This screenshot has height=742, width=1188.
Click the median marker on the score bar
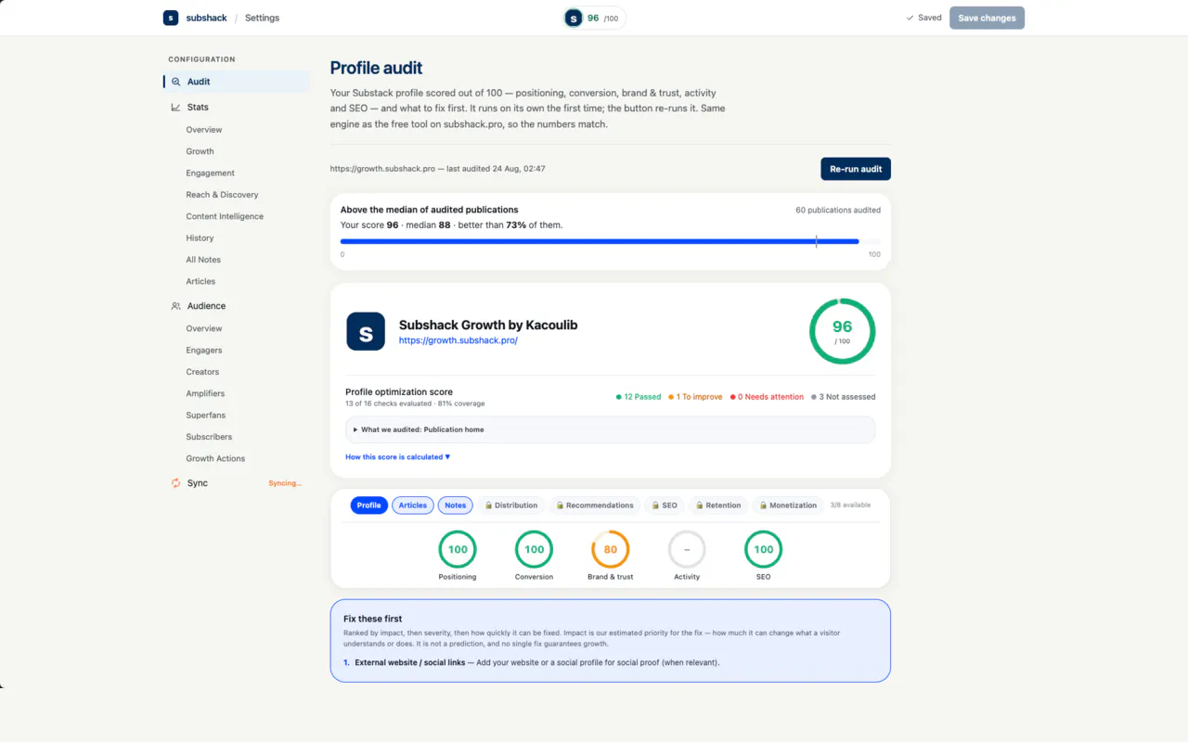(816, 241)
